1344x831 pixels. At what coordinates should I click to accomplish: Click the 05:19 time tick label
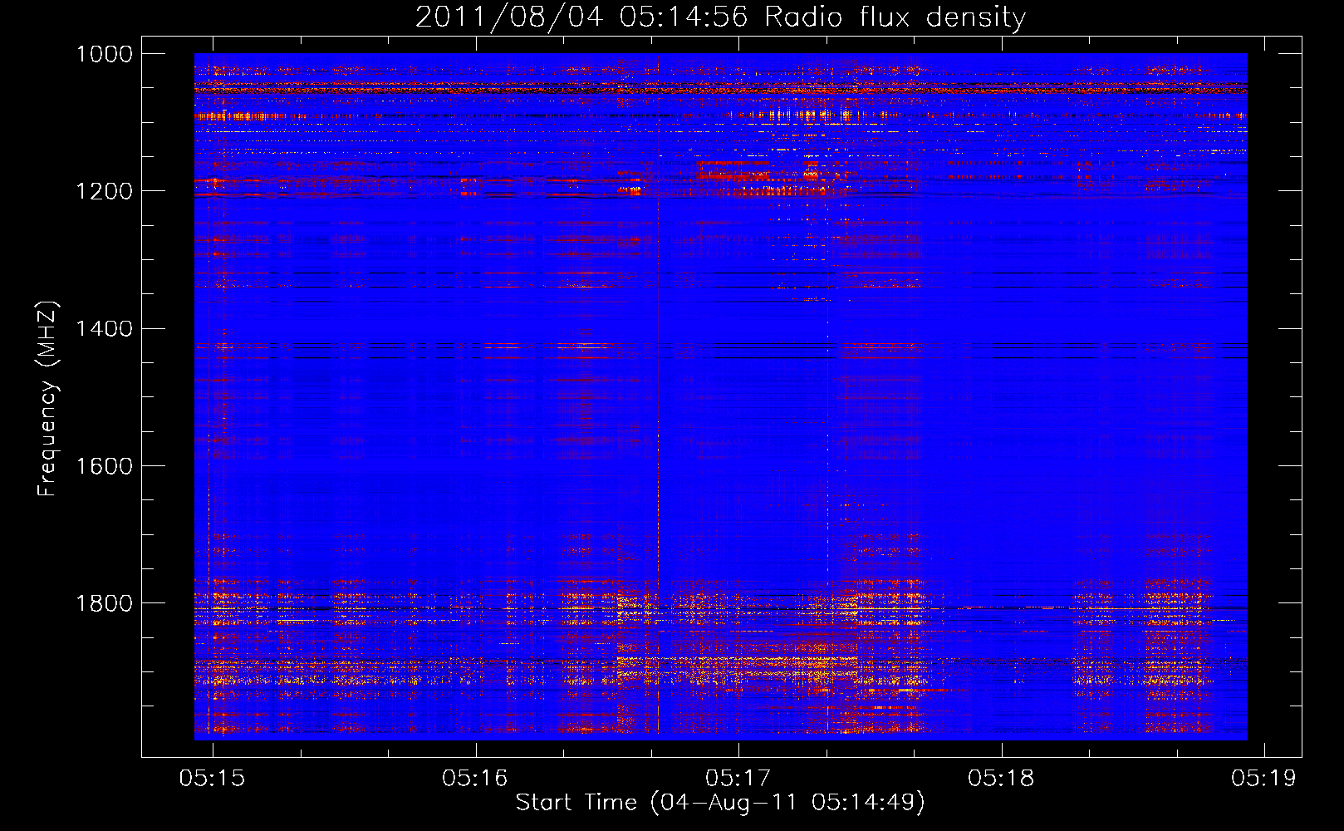point(1264,779)
